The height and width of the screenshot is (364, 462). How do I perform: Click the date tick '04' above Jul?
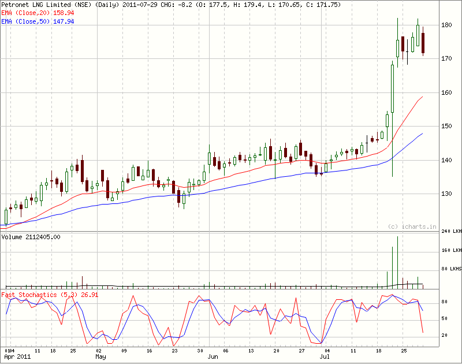pos(327,351)
